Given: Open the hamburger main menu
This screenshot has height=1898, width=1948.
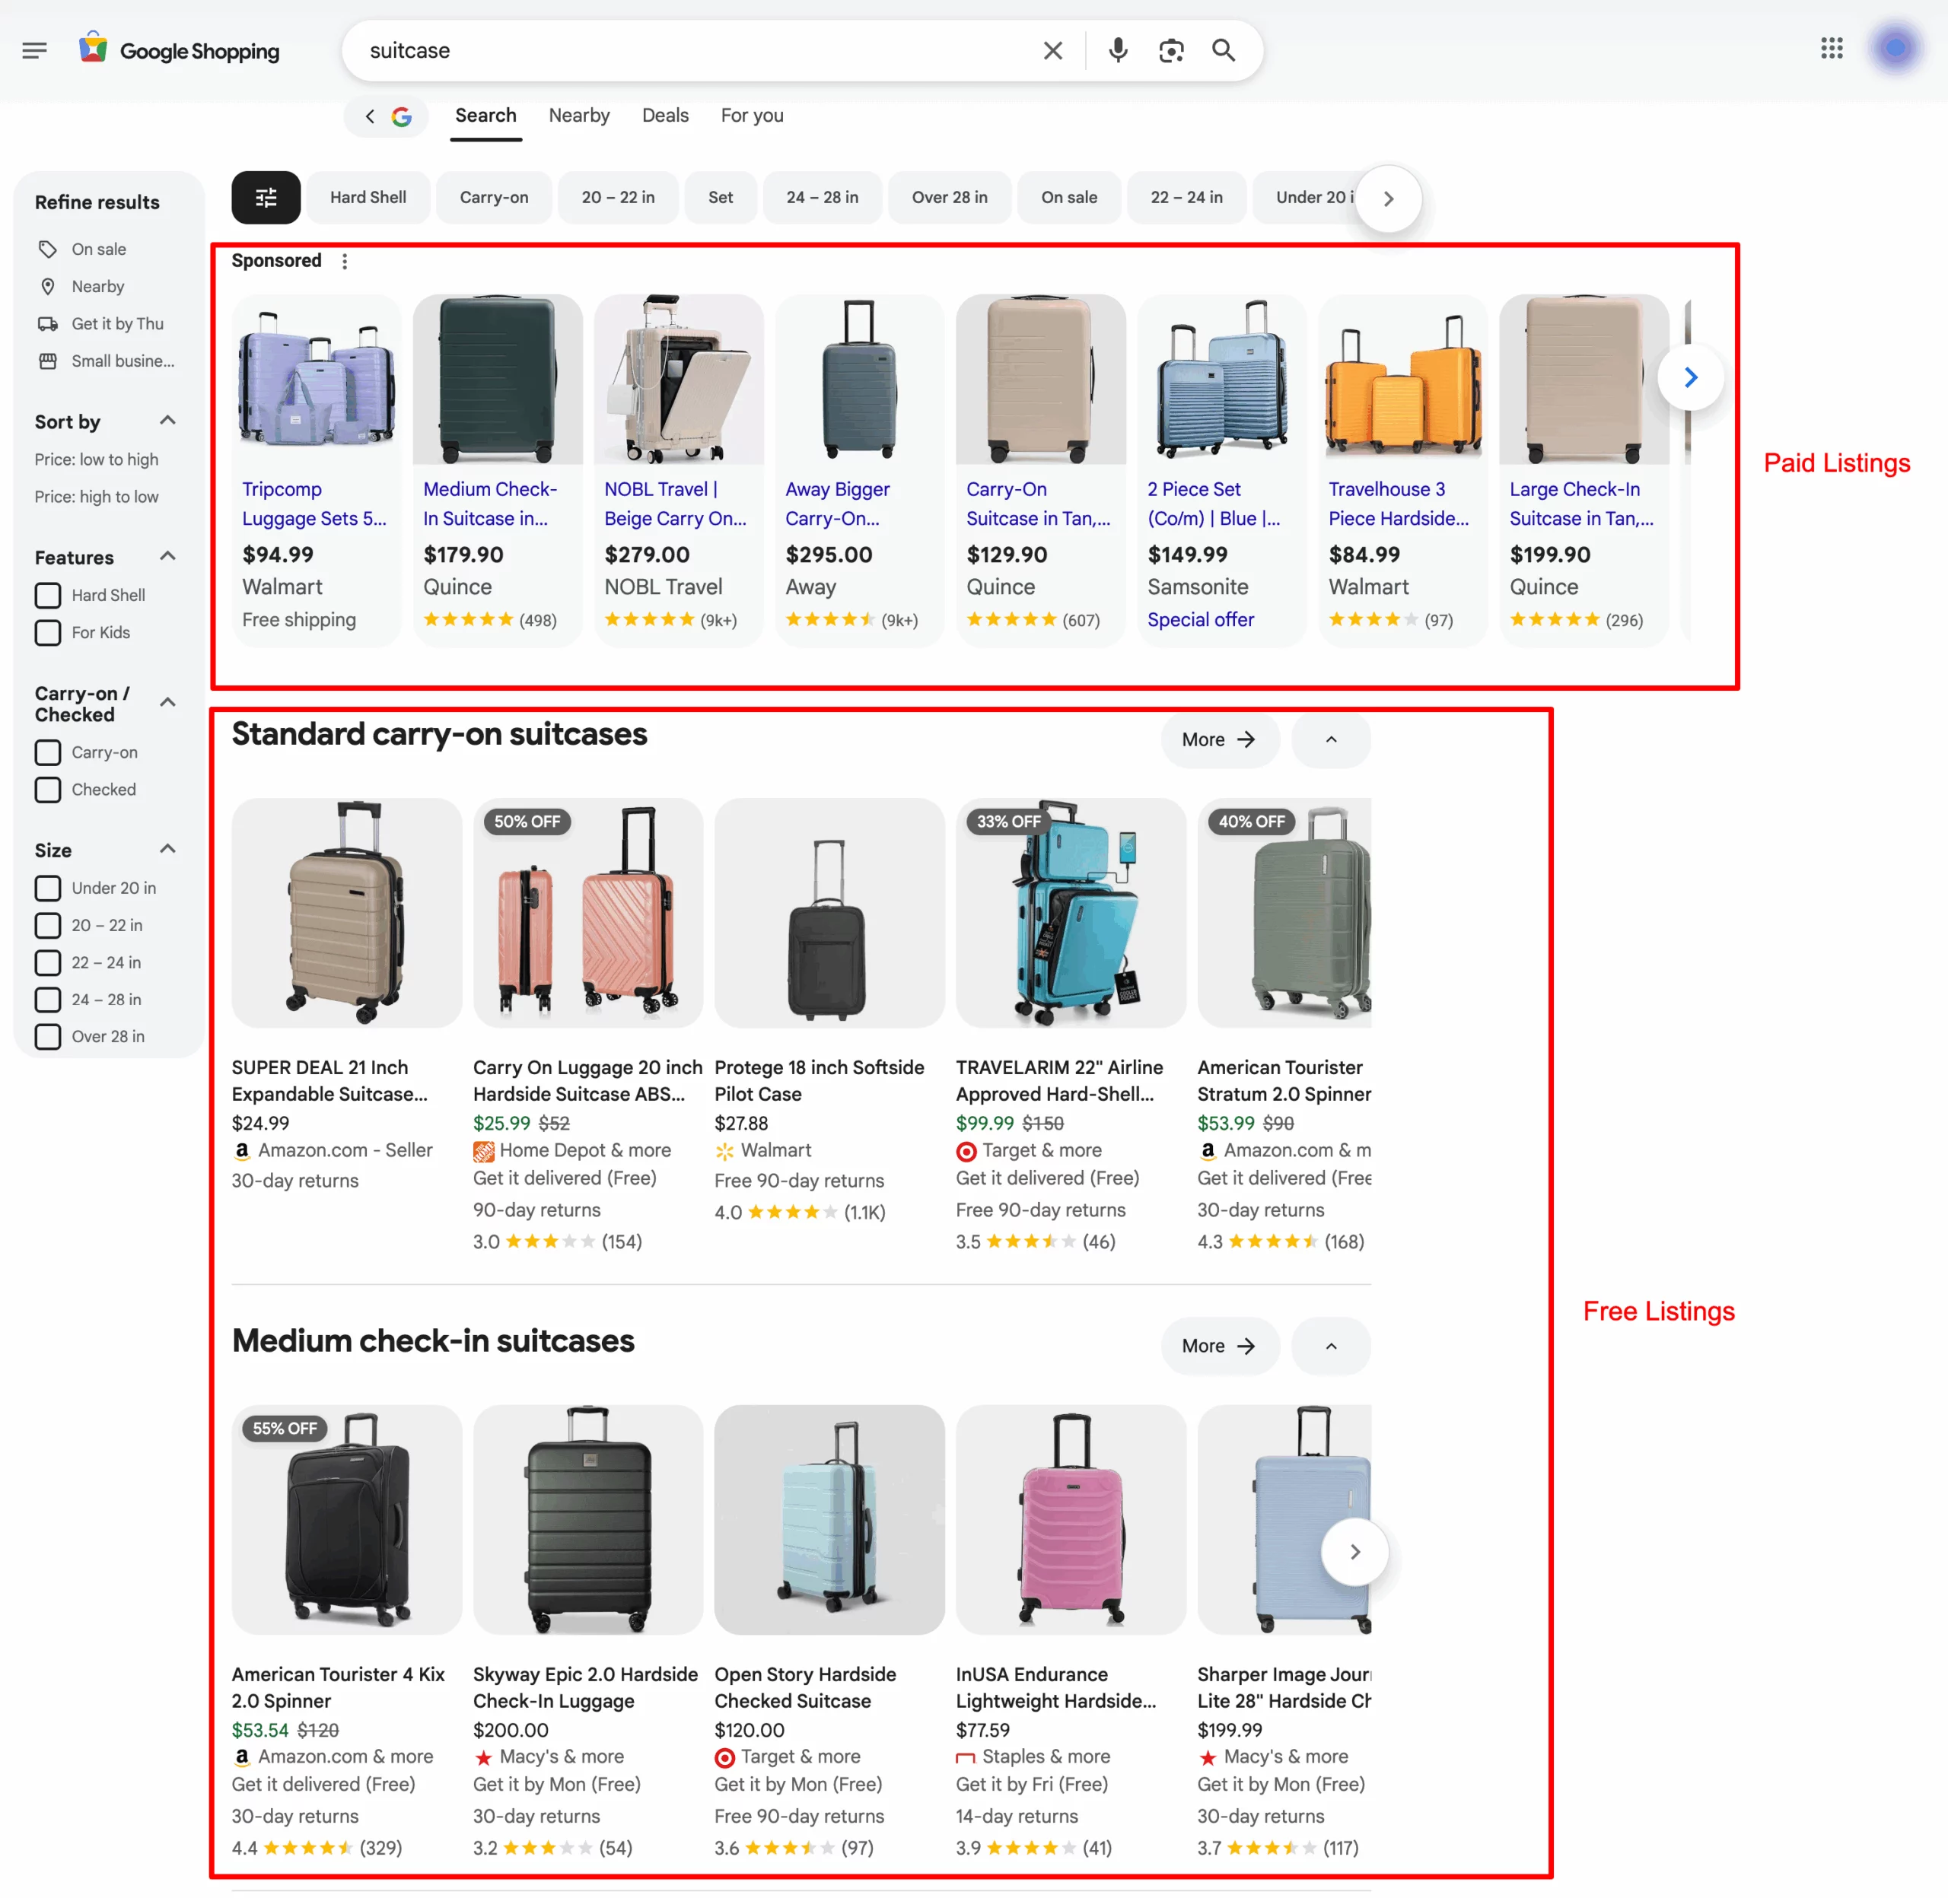Looking at the screenshot, I should coord(34,50).
